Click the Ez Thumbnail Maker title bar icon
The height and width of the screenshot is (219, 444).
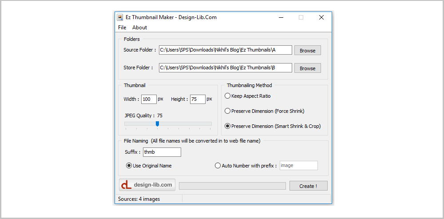point(120,17)
